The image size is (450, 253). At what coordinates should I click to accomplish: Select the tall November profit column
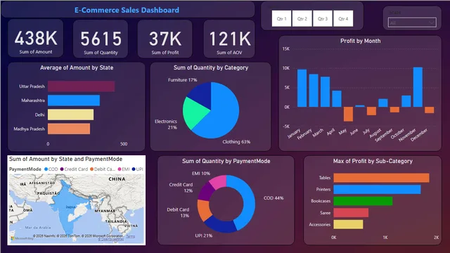click(418, 87)
